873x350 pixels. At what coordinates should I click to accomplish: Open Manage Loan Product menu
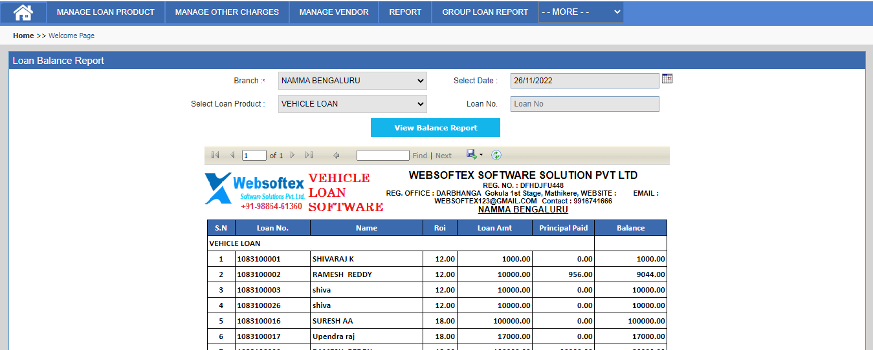[105, 12]
